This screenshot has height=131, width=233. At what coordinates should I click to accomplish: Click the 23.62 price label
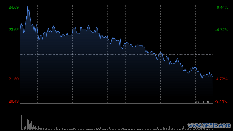[x=14, y=30]
